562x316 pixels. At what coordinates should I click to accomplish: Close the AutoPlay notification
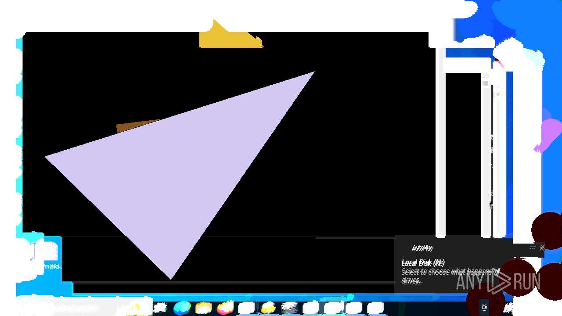point(542,248)
